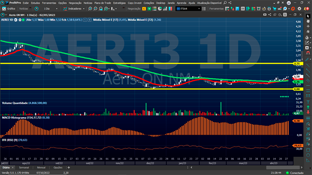
Task: Switch to the Semanal tab
Action: 24,168
